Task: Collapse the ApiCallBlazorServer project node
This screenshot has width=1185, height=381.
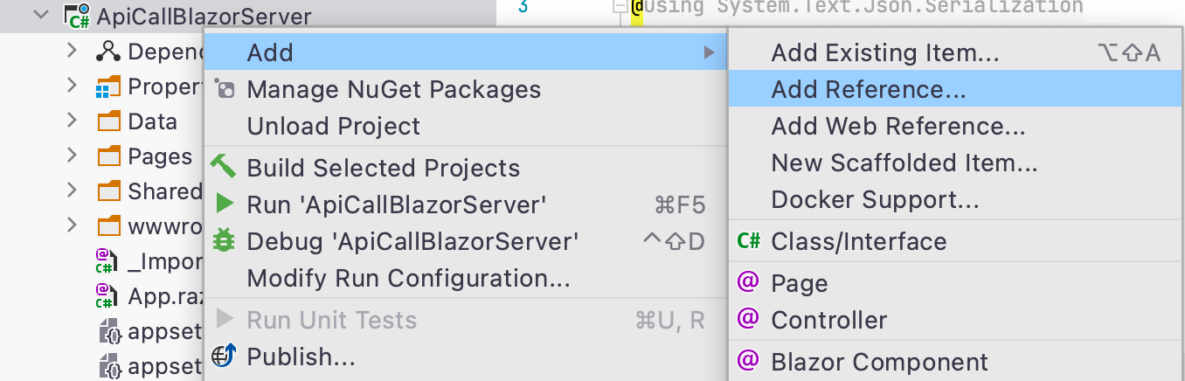Action: pos(40,16)
